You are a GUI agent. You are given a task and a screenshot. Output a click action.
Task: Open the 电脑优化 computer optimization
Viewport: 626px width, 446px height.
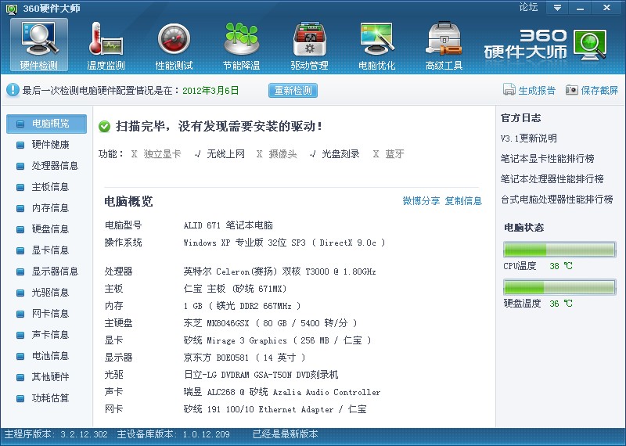pyautogui.click(x=377, y=45)
